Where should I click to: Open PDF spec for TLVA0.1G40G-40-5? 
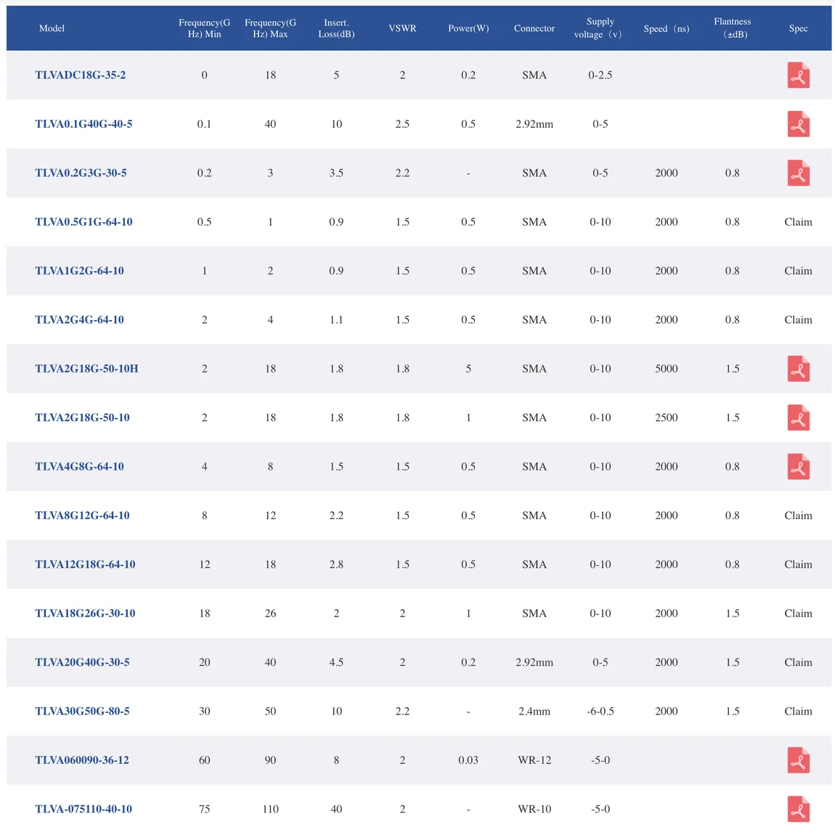(x=798, y=124)
